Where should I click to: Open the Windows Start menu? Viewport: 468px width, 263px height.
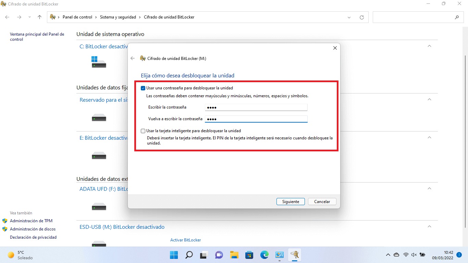click(x=174, y=255)
